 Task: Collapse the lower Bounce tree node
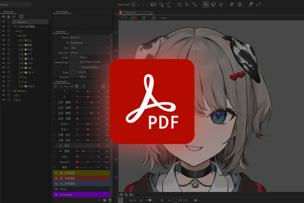pyautogui.click(x=13, y=91)
